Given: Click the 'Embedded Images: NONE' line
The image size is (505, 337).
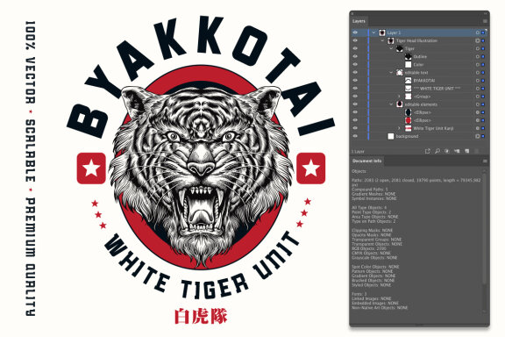Looking at the screenshot, I should (x=375, y=303).
